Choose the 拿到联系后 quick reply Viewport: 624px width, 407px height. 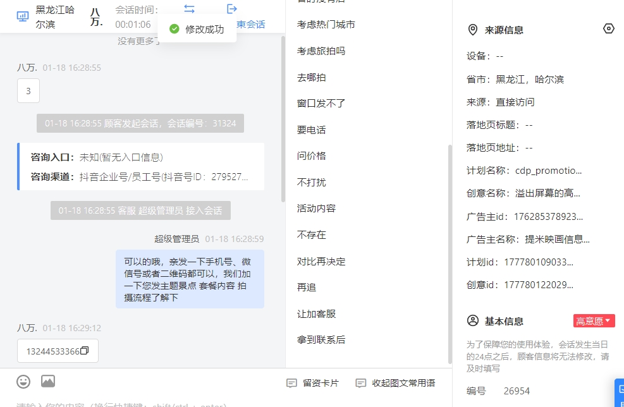(x=321, y=340)
